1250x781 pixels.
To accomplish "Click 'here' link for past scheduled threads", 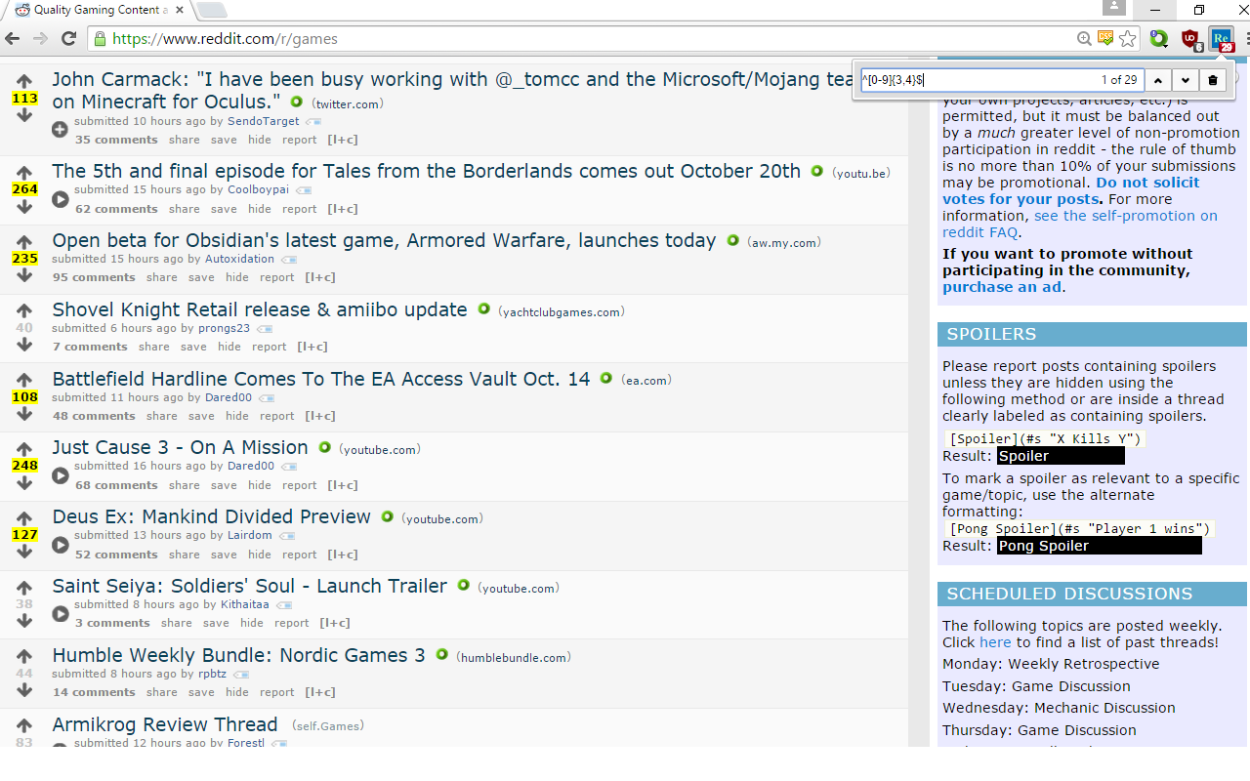I will [995, 642].
